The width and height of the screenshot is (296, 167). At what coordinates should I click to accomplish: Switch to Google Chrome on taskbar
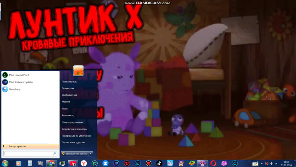coord(51,163)
